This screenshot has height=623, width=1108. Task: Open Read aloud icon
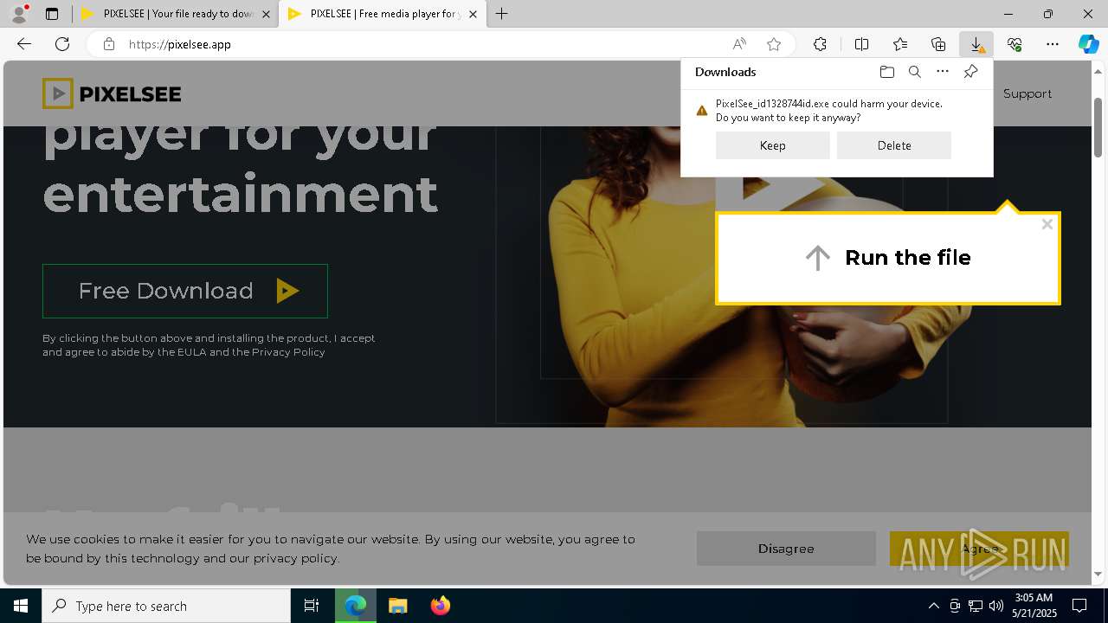tap(739, 44)
